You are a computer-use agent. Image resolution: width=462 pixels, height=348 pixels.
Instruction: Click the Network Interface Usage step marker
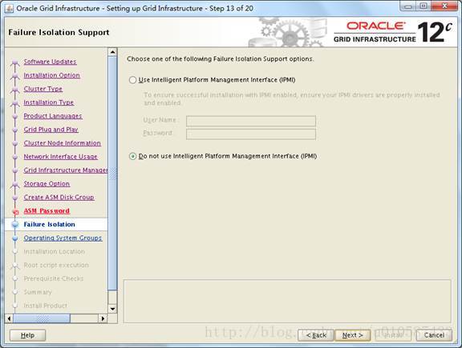[x=15, y=157]
